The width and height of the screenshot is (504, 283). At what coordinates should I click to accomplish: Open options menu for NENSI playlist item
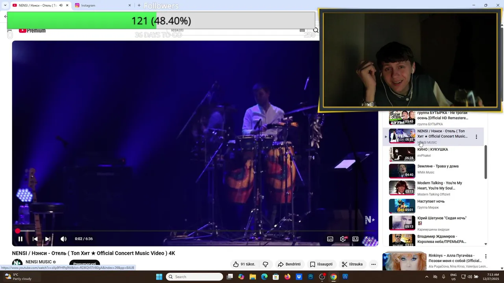click(x=476, y=137)
